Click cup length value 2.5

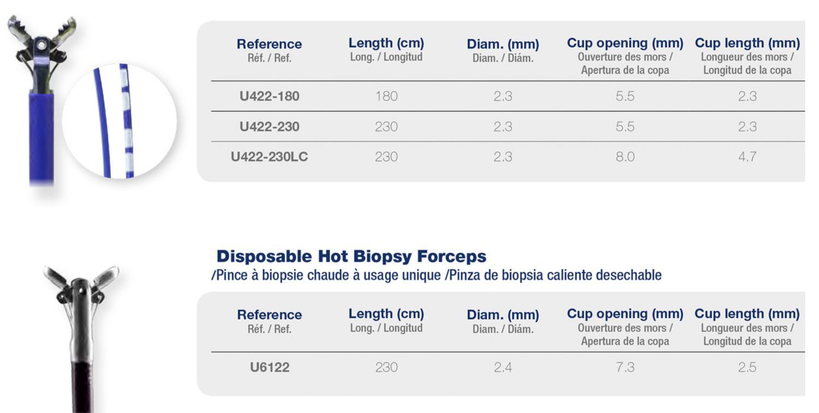coord(747,368)
